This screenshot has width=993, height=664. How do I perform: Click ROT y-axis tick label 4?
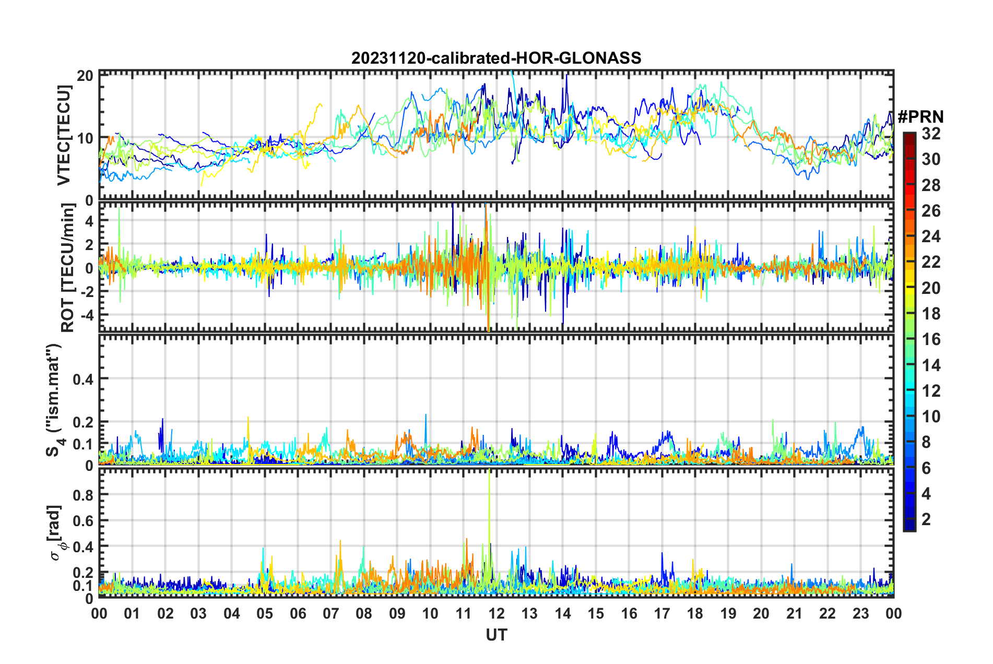pos(89,221)
